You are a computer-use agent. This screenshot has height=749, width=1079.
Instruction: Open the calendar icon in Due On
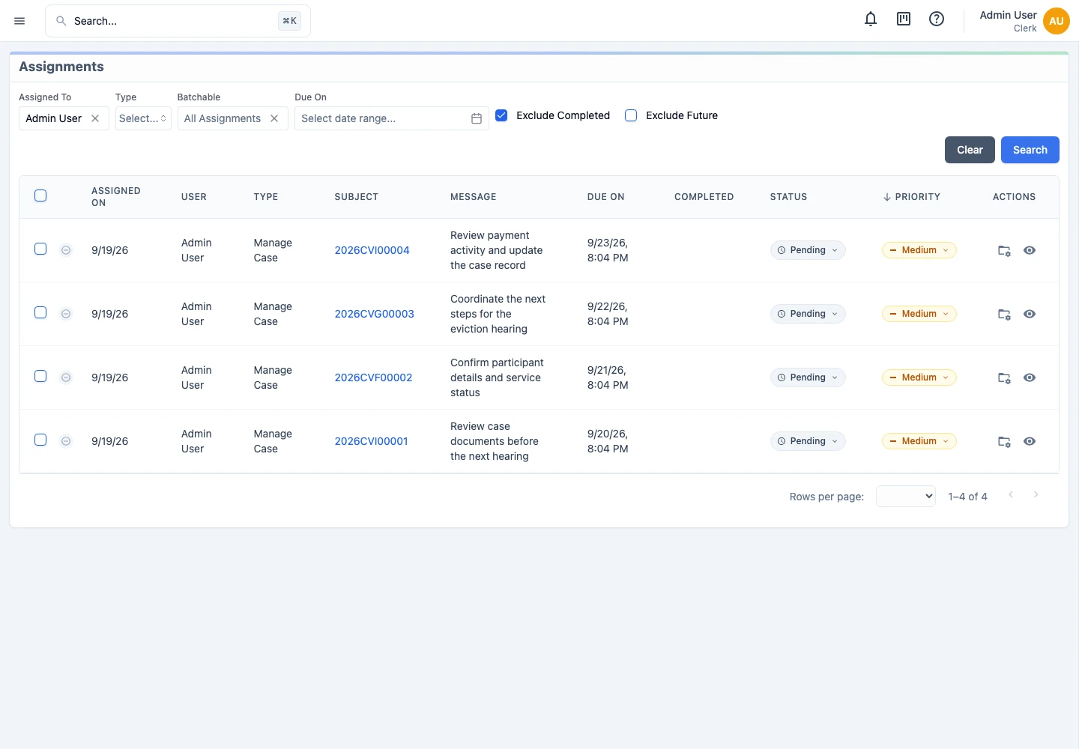point(477,118)
